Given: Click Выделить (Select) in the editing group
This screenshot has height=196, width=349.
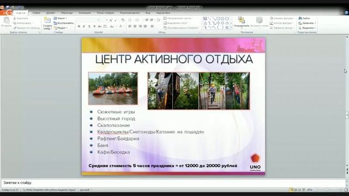Looking at the screenshot, I should 307,28.
